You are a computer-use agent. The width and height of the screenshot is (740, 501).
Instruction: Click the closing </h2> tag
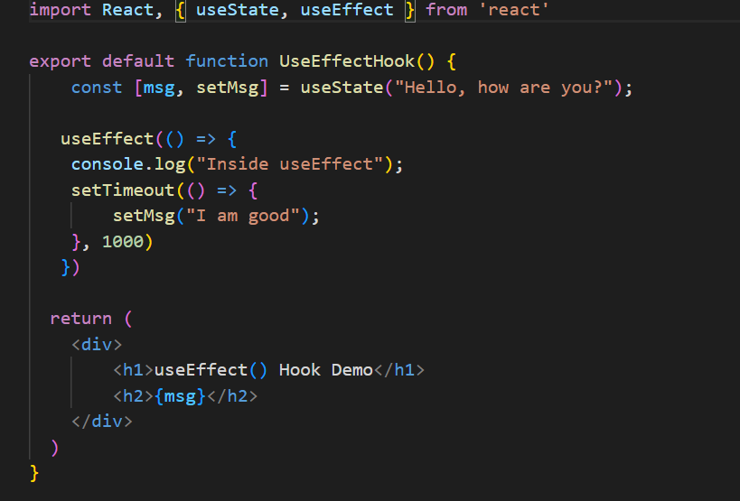coord(231,396)
